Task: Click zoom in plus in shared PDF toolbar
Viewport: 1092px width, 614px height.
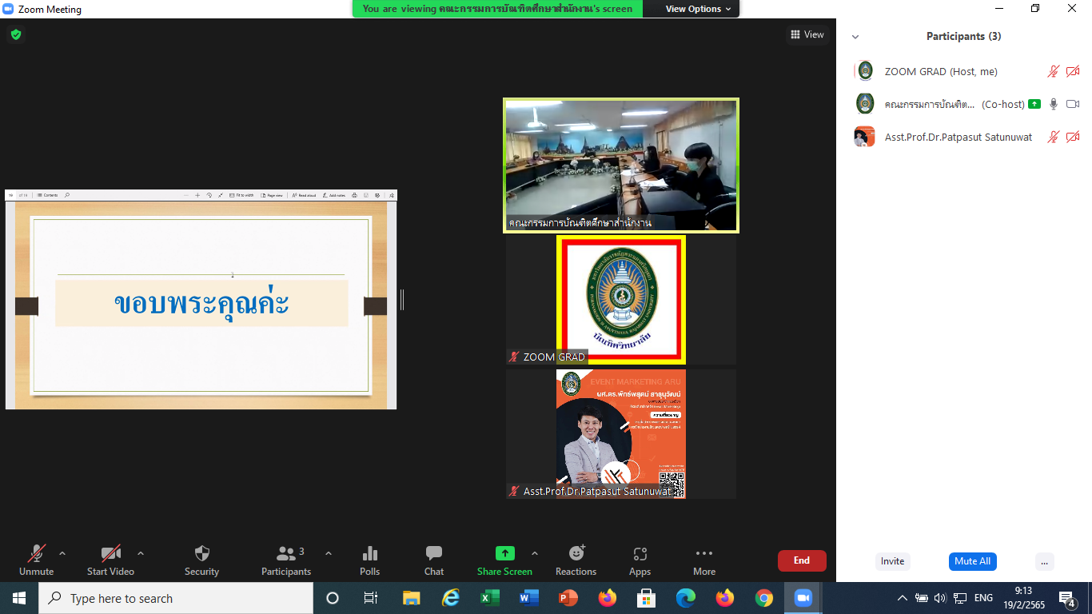Action: tap(197, 195)
